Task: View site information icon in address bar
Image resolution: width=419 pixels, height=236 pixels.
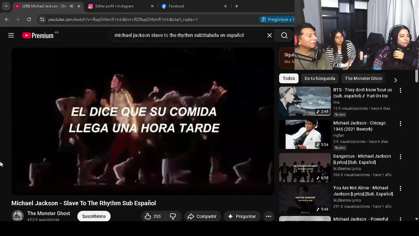Action: pos(42,19)
